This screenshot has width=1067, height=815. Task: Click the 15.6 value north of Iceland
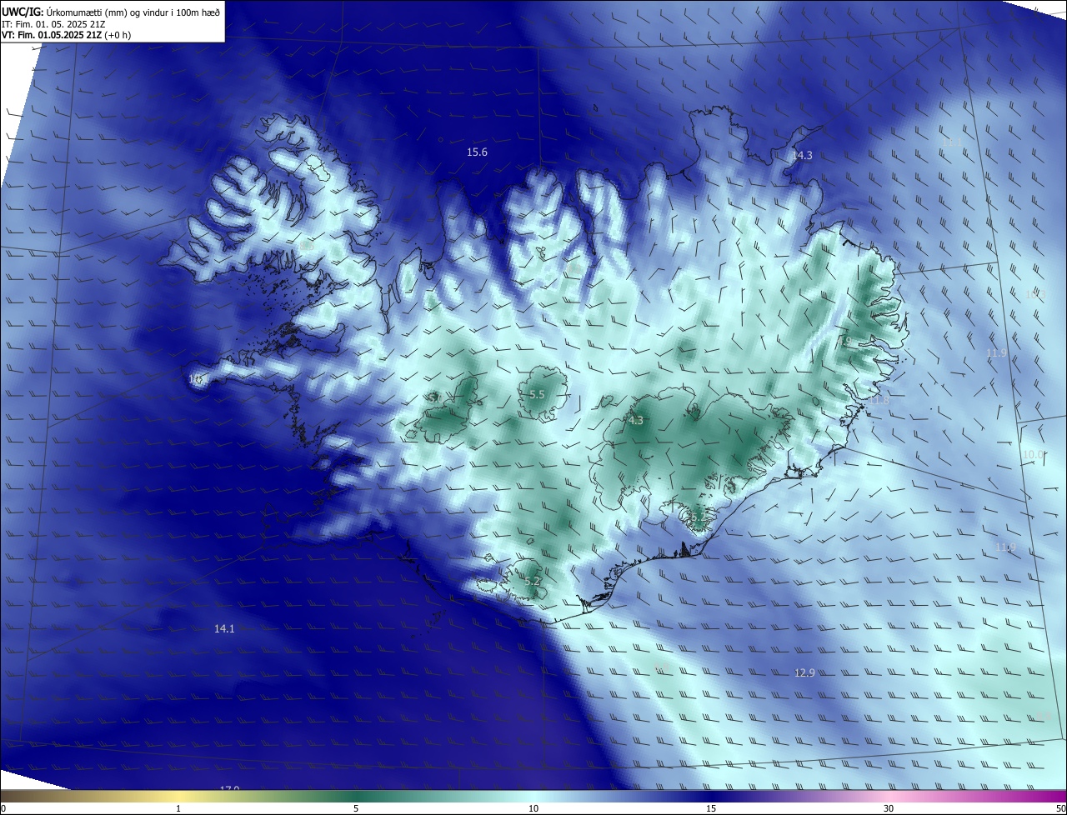tap(477, 152)
